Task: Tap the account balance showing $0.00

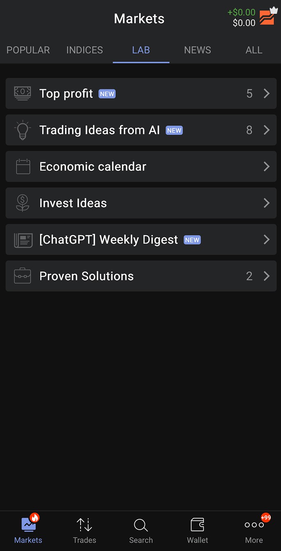Action: 243,23
